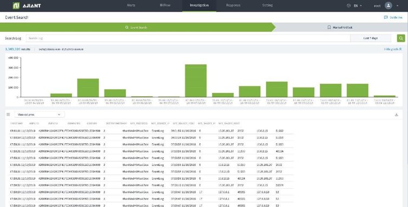This screenshot has height=207, width=408.
Task: Click the TIMESTAMP column header
Action: [x=16, y=124]
